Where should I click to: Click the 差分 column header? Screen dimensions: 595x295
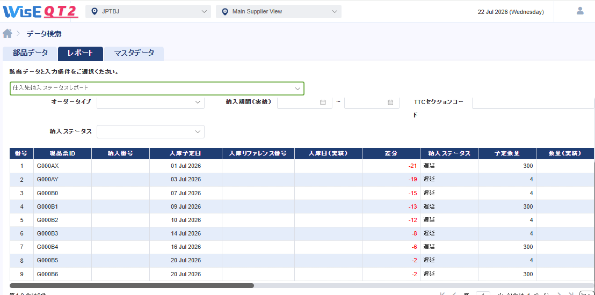(391, 153)
